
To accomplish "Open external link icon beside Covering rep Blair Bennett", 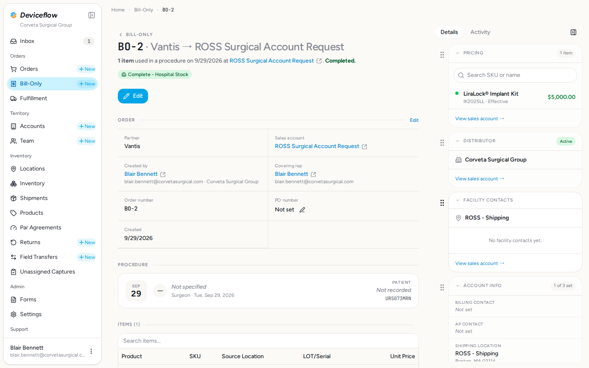I will coord(313,175).
